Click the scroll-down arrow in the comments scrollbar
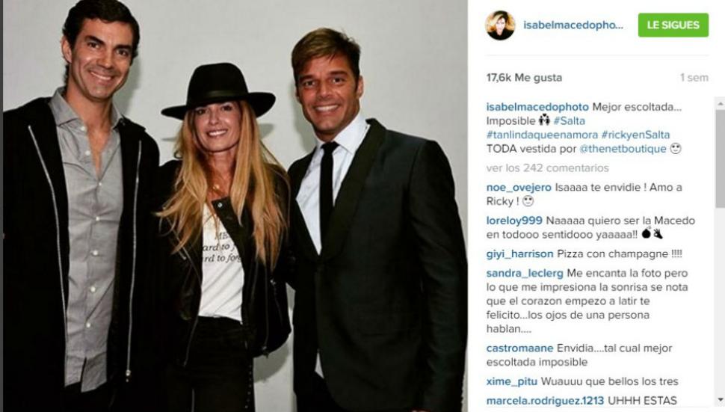Screen dimensions: 725x412 pyautogui.click(x=720, y=399)
